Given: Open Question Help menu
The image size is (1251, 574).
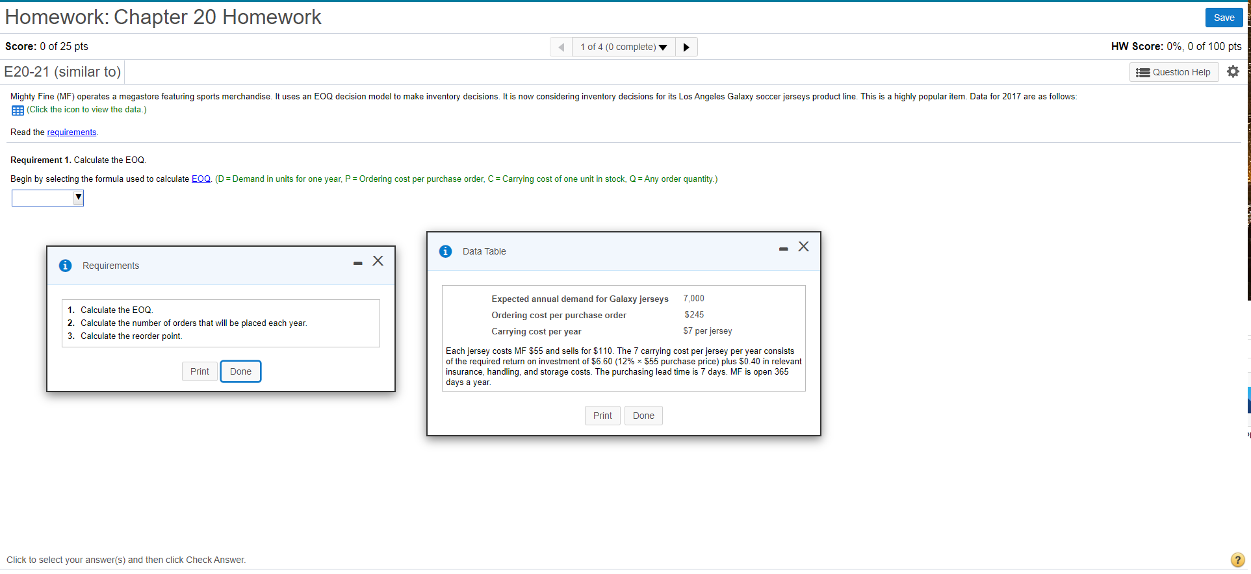Looking at the screenshot, I should pyautogui.click(x=1174, y=72).
